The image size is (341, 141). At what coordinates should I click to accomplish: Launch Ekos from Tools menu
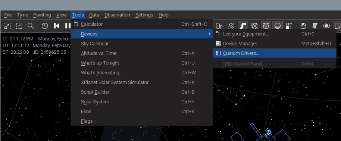(x=141, y=111)
